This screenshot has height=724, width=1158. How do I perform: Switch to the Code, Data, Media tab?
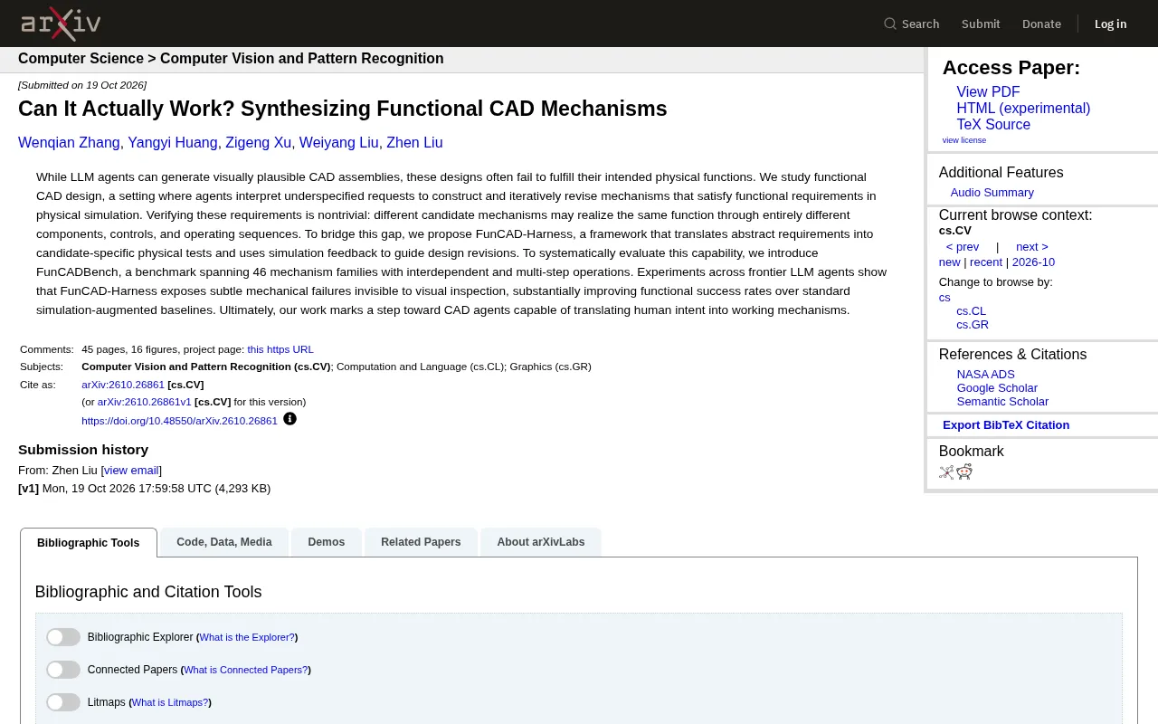click(x=224, y=542)
